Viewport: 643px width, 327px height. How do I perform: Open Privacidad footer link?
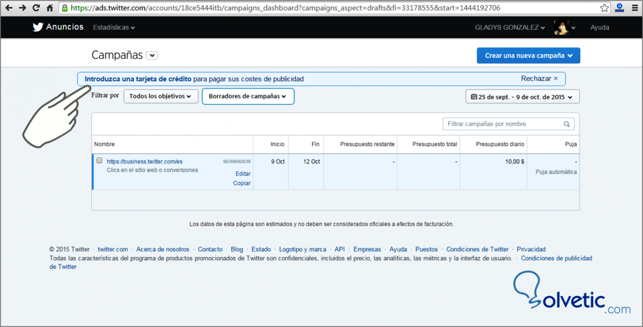(531, 249)
